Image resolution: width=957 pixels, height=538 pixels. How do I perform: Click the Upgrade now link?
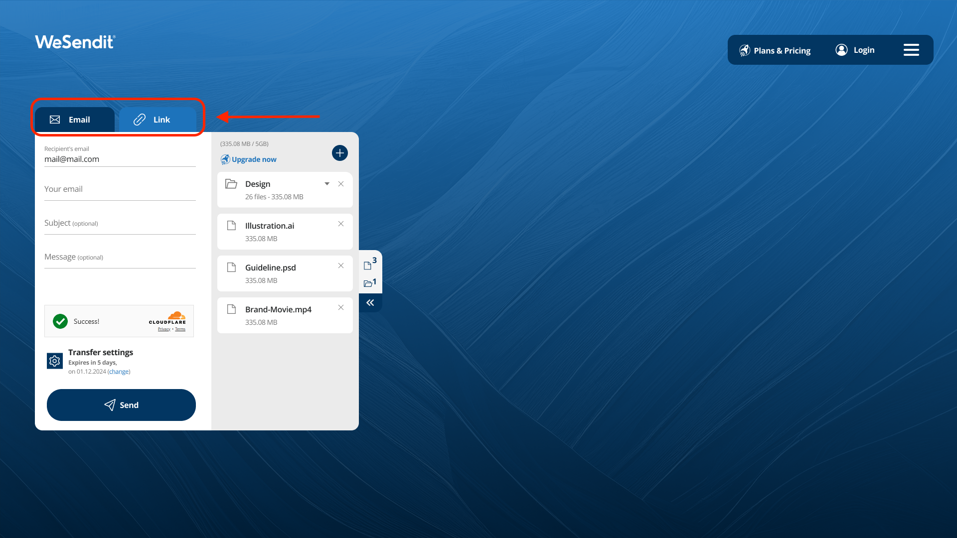pyautogui.click(x=254, y=159)
